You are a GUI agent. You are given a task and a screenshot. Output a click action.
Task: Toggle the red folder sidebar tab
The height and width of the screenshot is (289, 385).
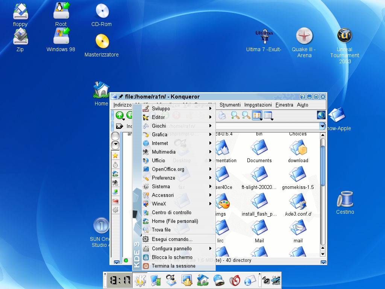(x=115, y=201)
